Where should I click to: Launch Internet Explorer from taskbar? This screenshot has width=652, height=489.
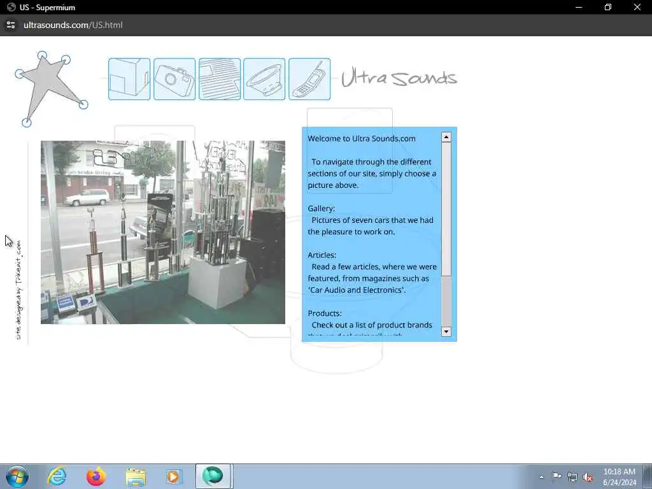[57, 476]
